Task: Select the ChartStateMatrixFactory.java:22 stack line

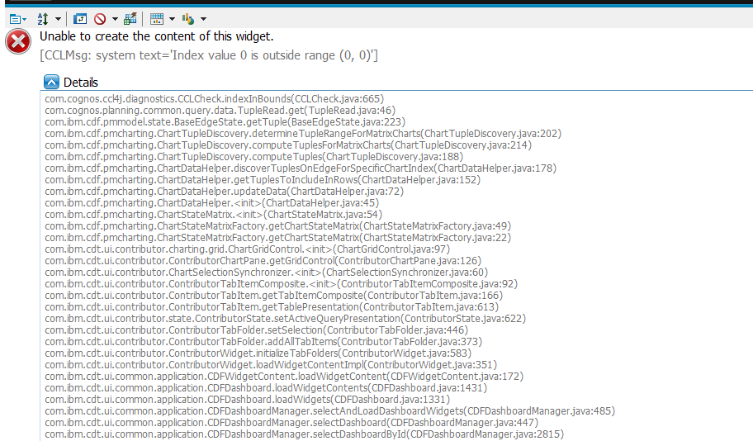Action: (278, 237)
